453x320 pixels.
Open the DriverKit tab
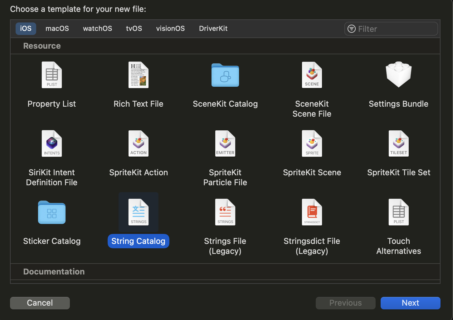click(x=213, y=29)
